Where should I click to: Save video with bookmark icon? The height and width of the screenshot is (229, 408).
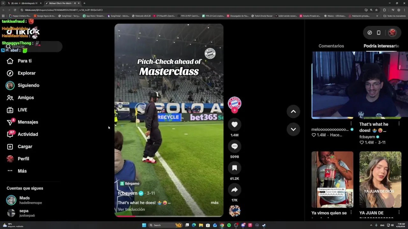point(235,168)
